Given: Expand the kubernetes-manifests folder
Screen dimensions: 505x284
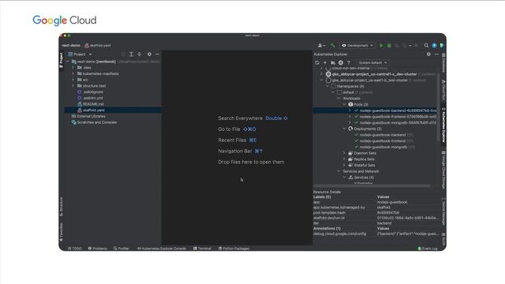Looking at the screenshot, I should 73,73.
